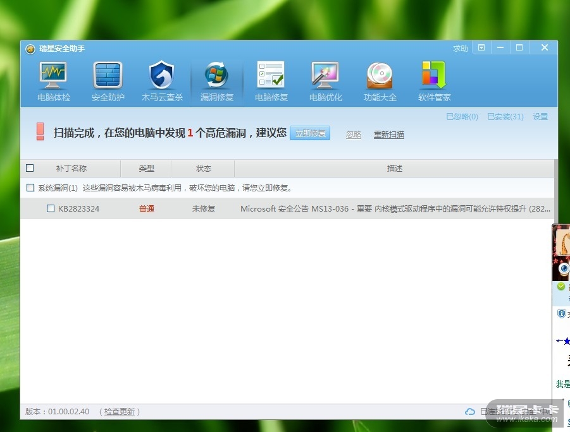Click the 未修复 status cell
This screenshot has height=432, width=570.
[204, 209]
